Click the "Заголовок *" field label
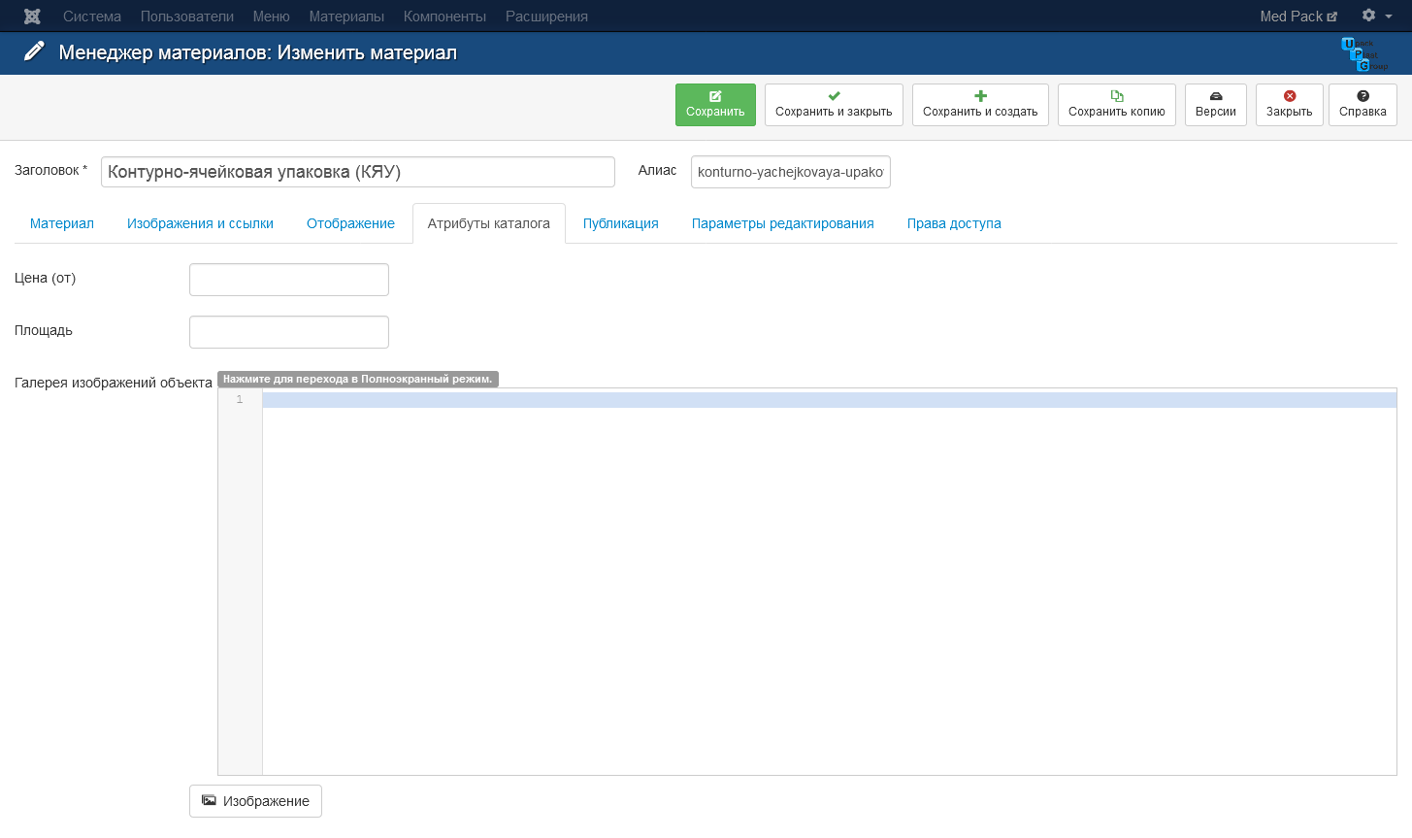The width and height of the screenshot is (1412, 838). pyautogui.click(x=50, y=170)
